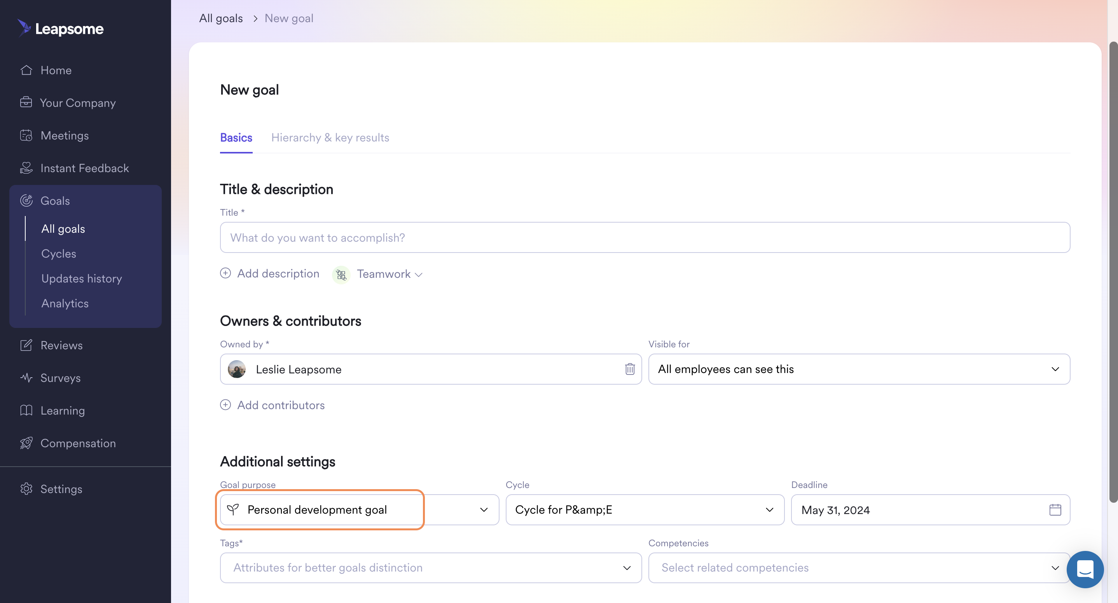Click the page vertical scrollbar
This screenshot has height=603, width=1118.
pos(1113,272)
